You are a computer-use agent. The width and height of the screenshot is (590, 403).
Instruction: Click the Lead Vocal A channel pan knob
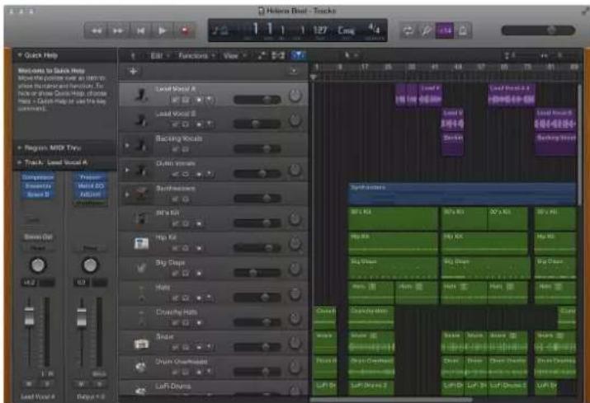point(38,265)
